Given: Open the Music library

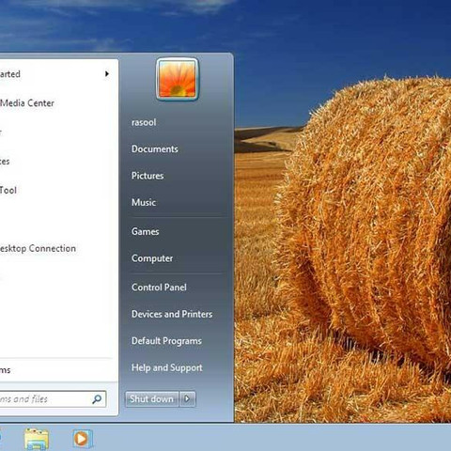Looking at the screenshot, I should point(144,202).
